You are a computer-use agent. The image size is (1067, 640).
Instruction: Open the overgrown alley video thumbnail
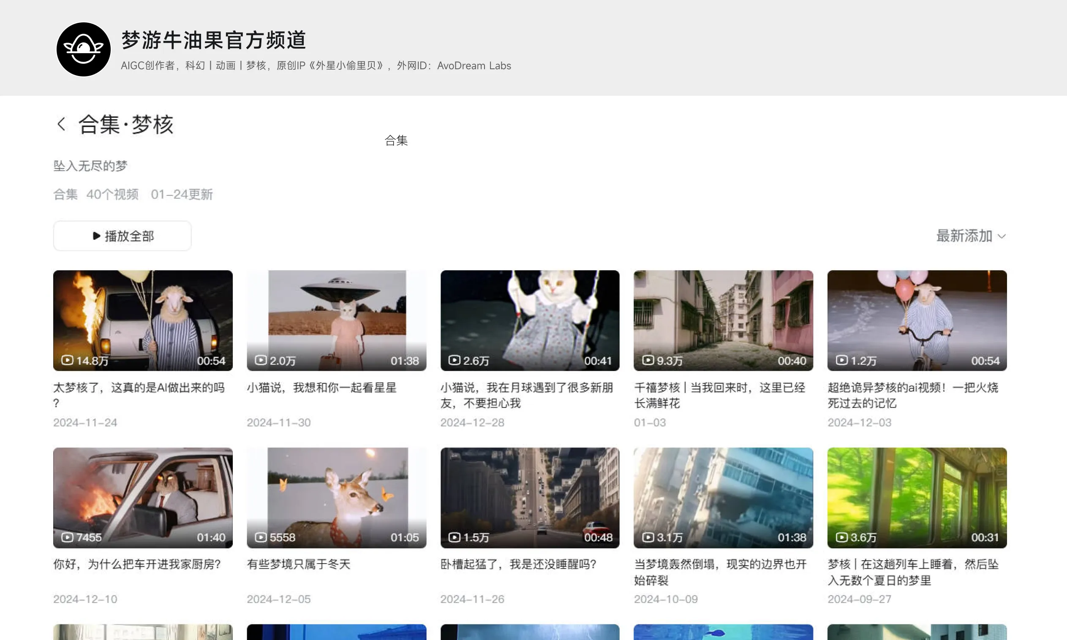[723, 320]
